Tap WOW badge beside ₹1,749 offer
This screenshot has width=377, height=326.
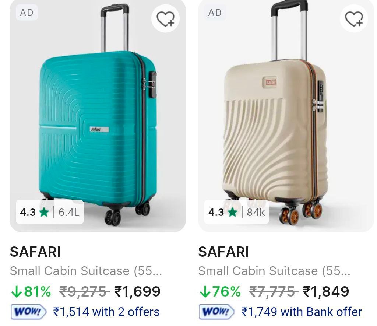tap(217, 312)
